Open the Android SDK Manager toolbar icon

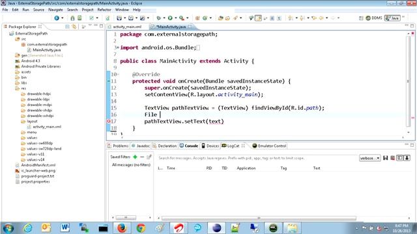pos(72,18)
